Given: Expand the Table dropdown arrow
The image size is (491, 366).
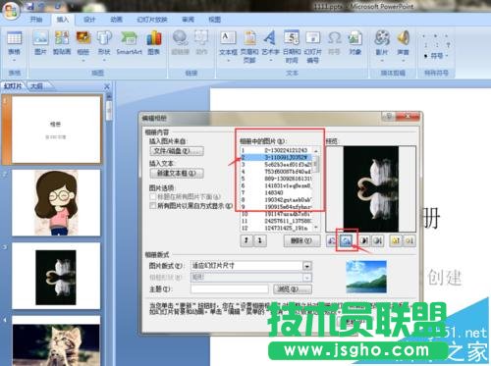Looking at the screenshot, I should point(15,60).
